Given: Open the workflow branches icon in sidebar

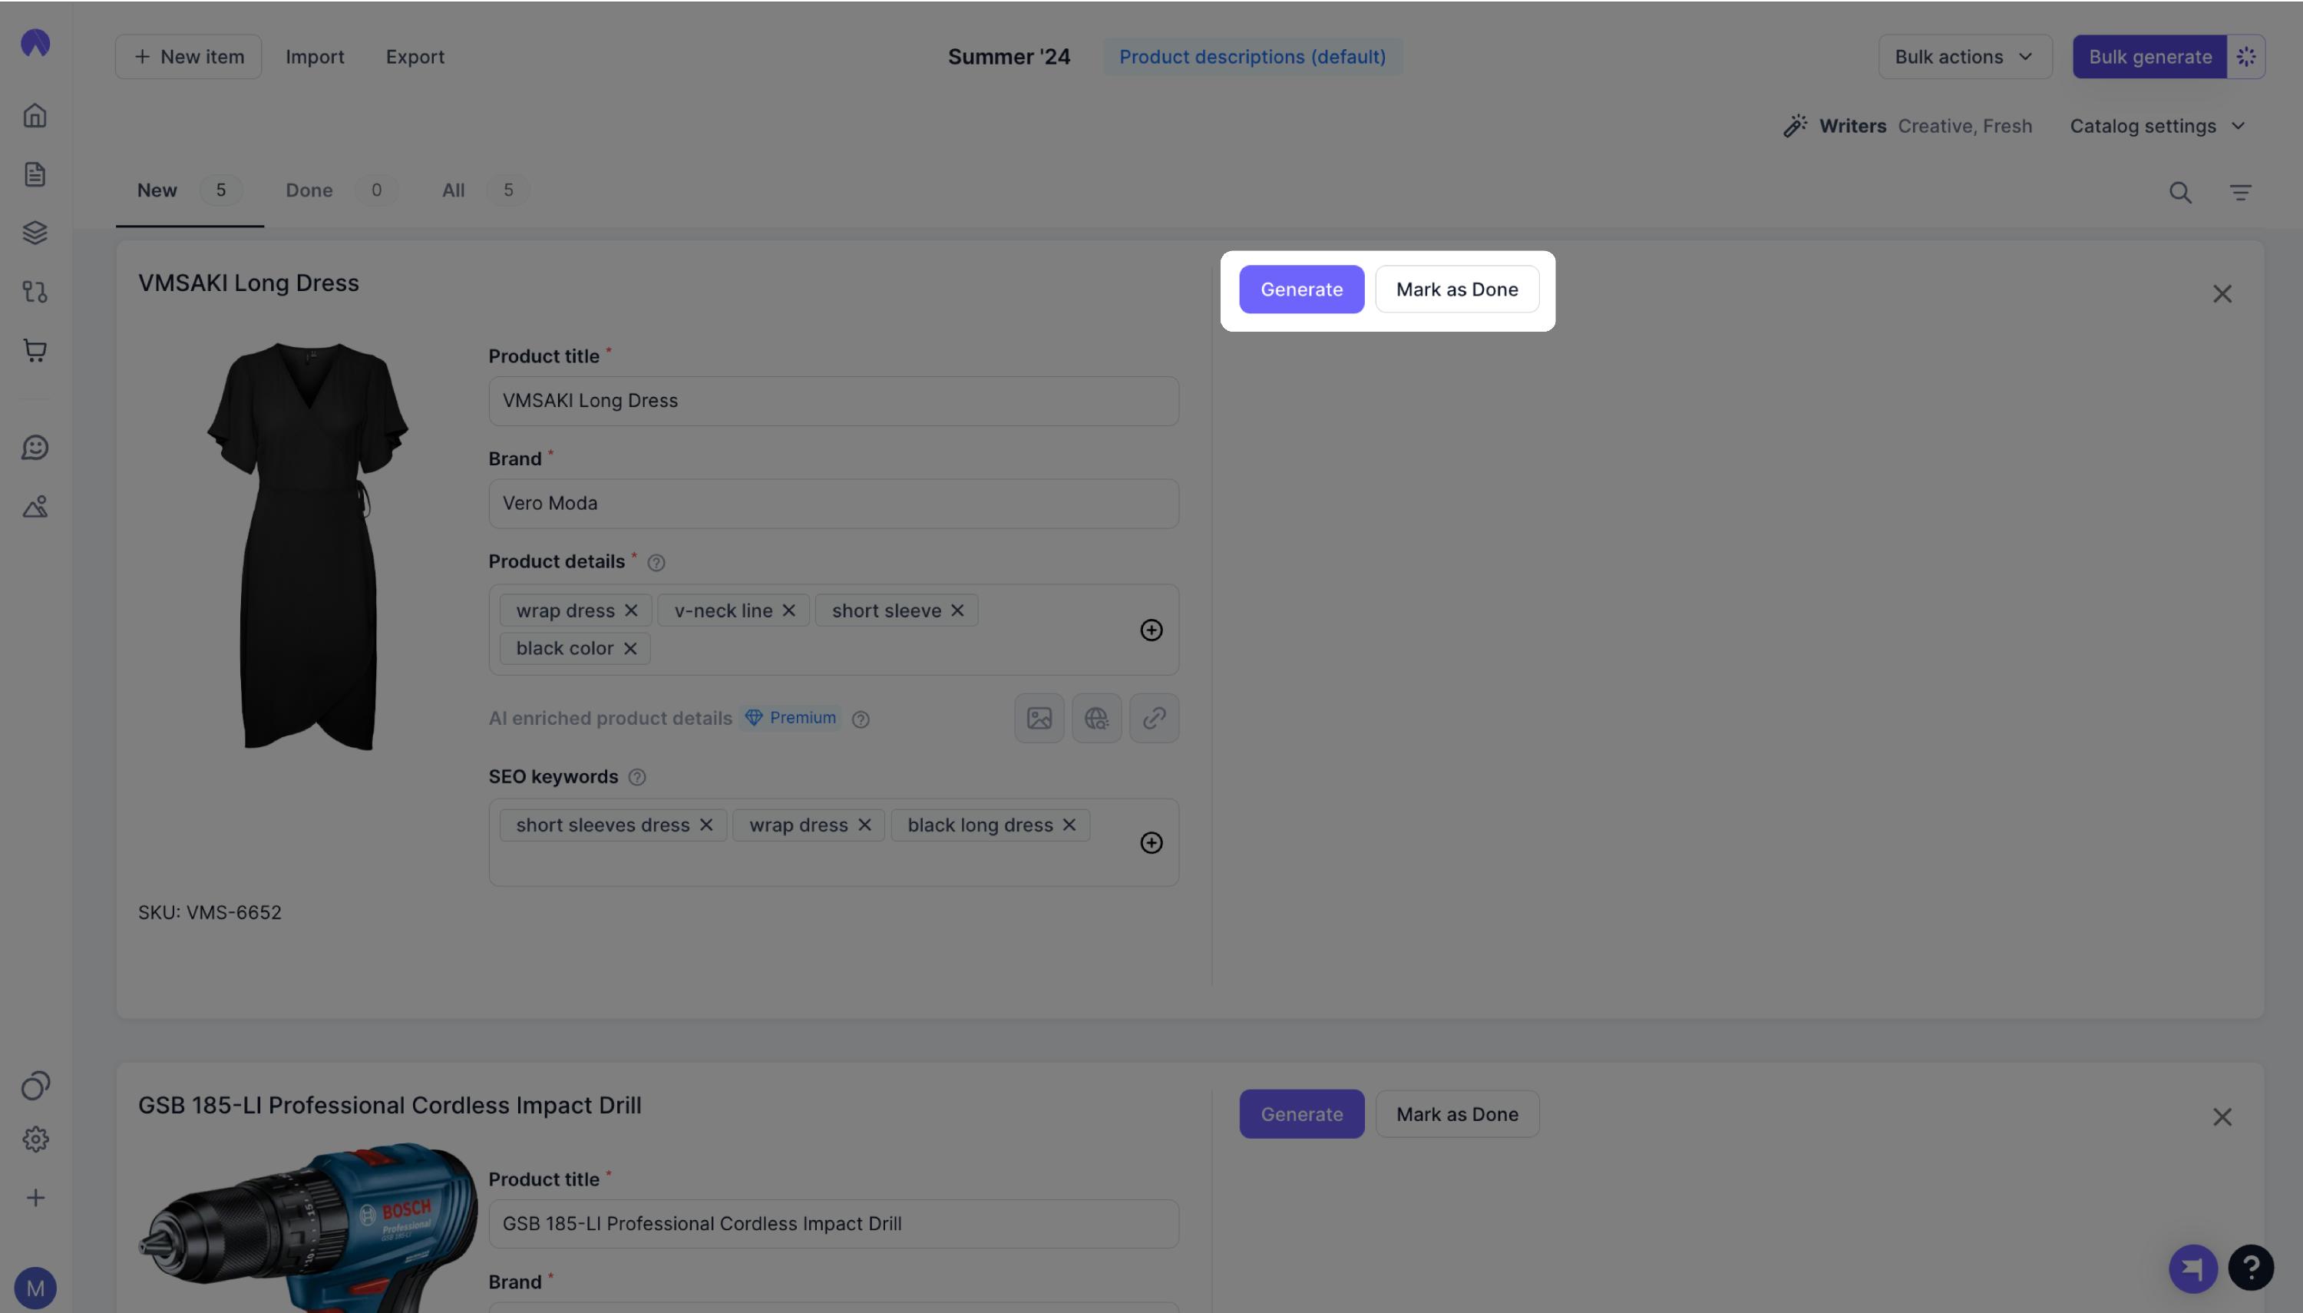Looking at the screenshot, I should point(35,291).
